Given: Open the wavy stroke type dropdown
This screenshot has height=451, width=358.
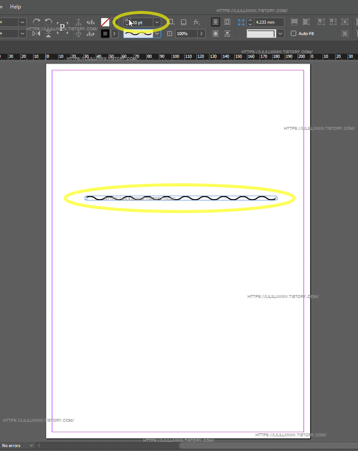Looking at the screenshot, I should click(x=157, y=33).
